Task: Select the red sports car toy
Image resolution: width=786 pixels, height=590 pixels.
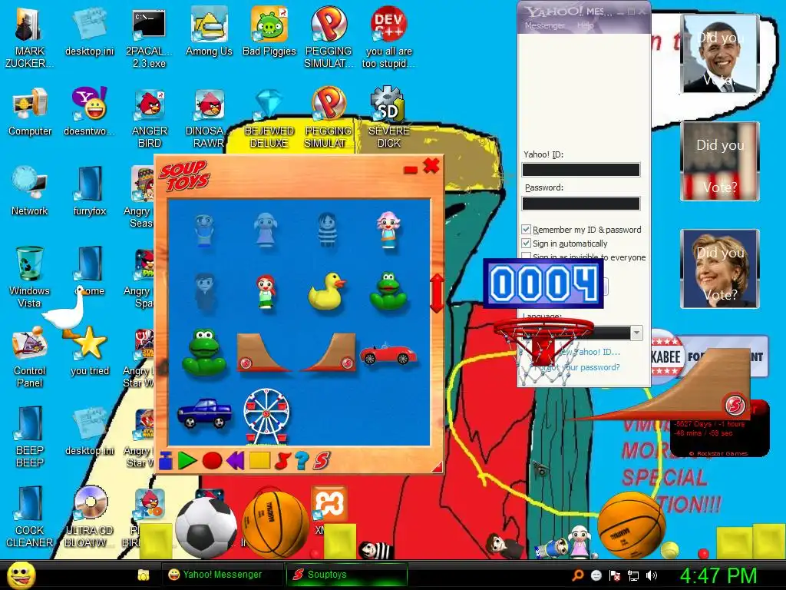Action: coord(388,353)
